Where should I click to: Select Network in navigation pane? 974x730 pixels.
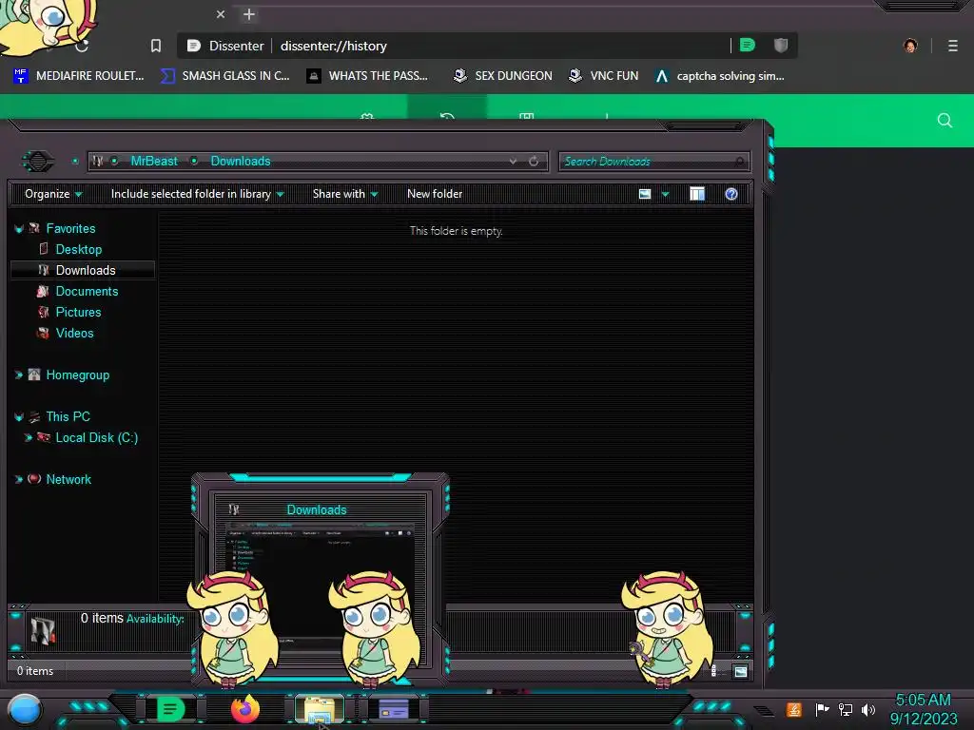[68, 479]
